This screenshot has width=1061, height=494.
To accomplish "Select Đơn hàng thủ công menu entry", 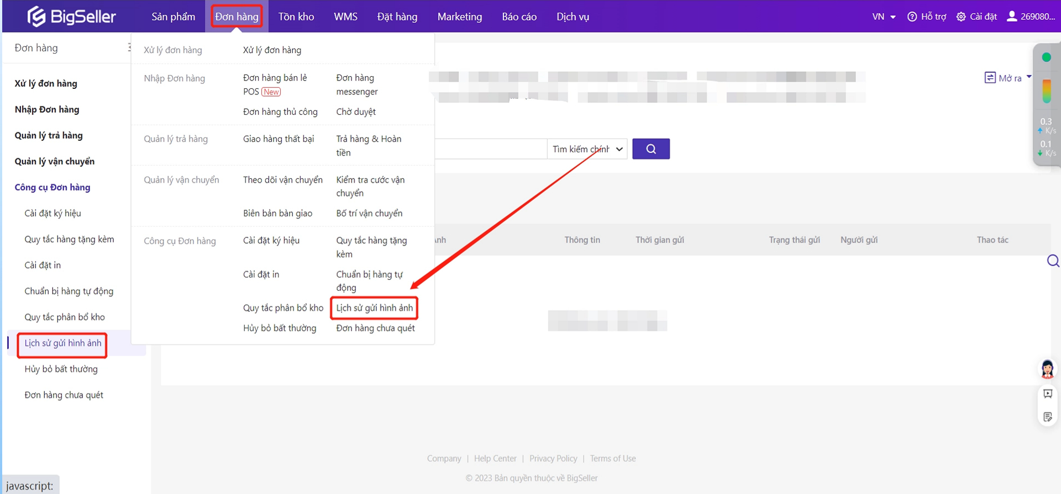I will (280, 112).
